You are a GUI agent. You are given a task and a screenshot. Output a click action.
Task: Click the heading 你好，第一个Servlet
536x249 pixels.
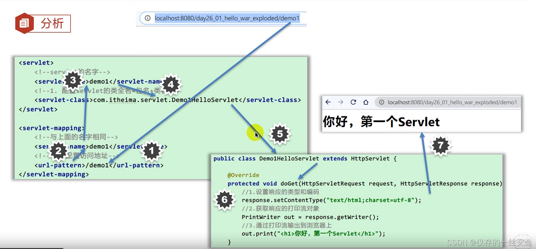point(381,122)
